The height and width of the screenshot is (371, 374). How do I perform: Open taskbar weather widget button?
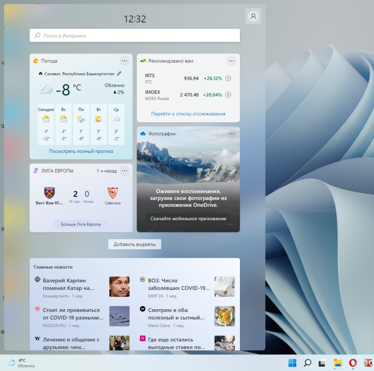point(21,363)
